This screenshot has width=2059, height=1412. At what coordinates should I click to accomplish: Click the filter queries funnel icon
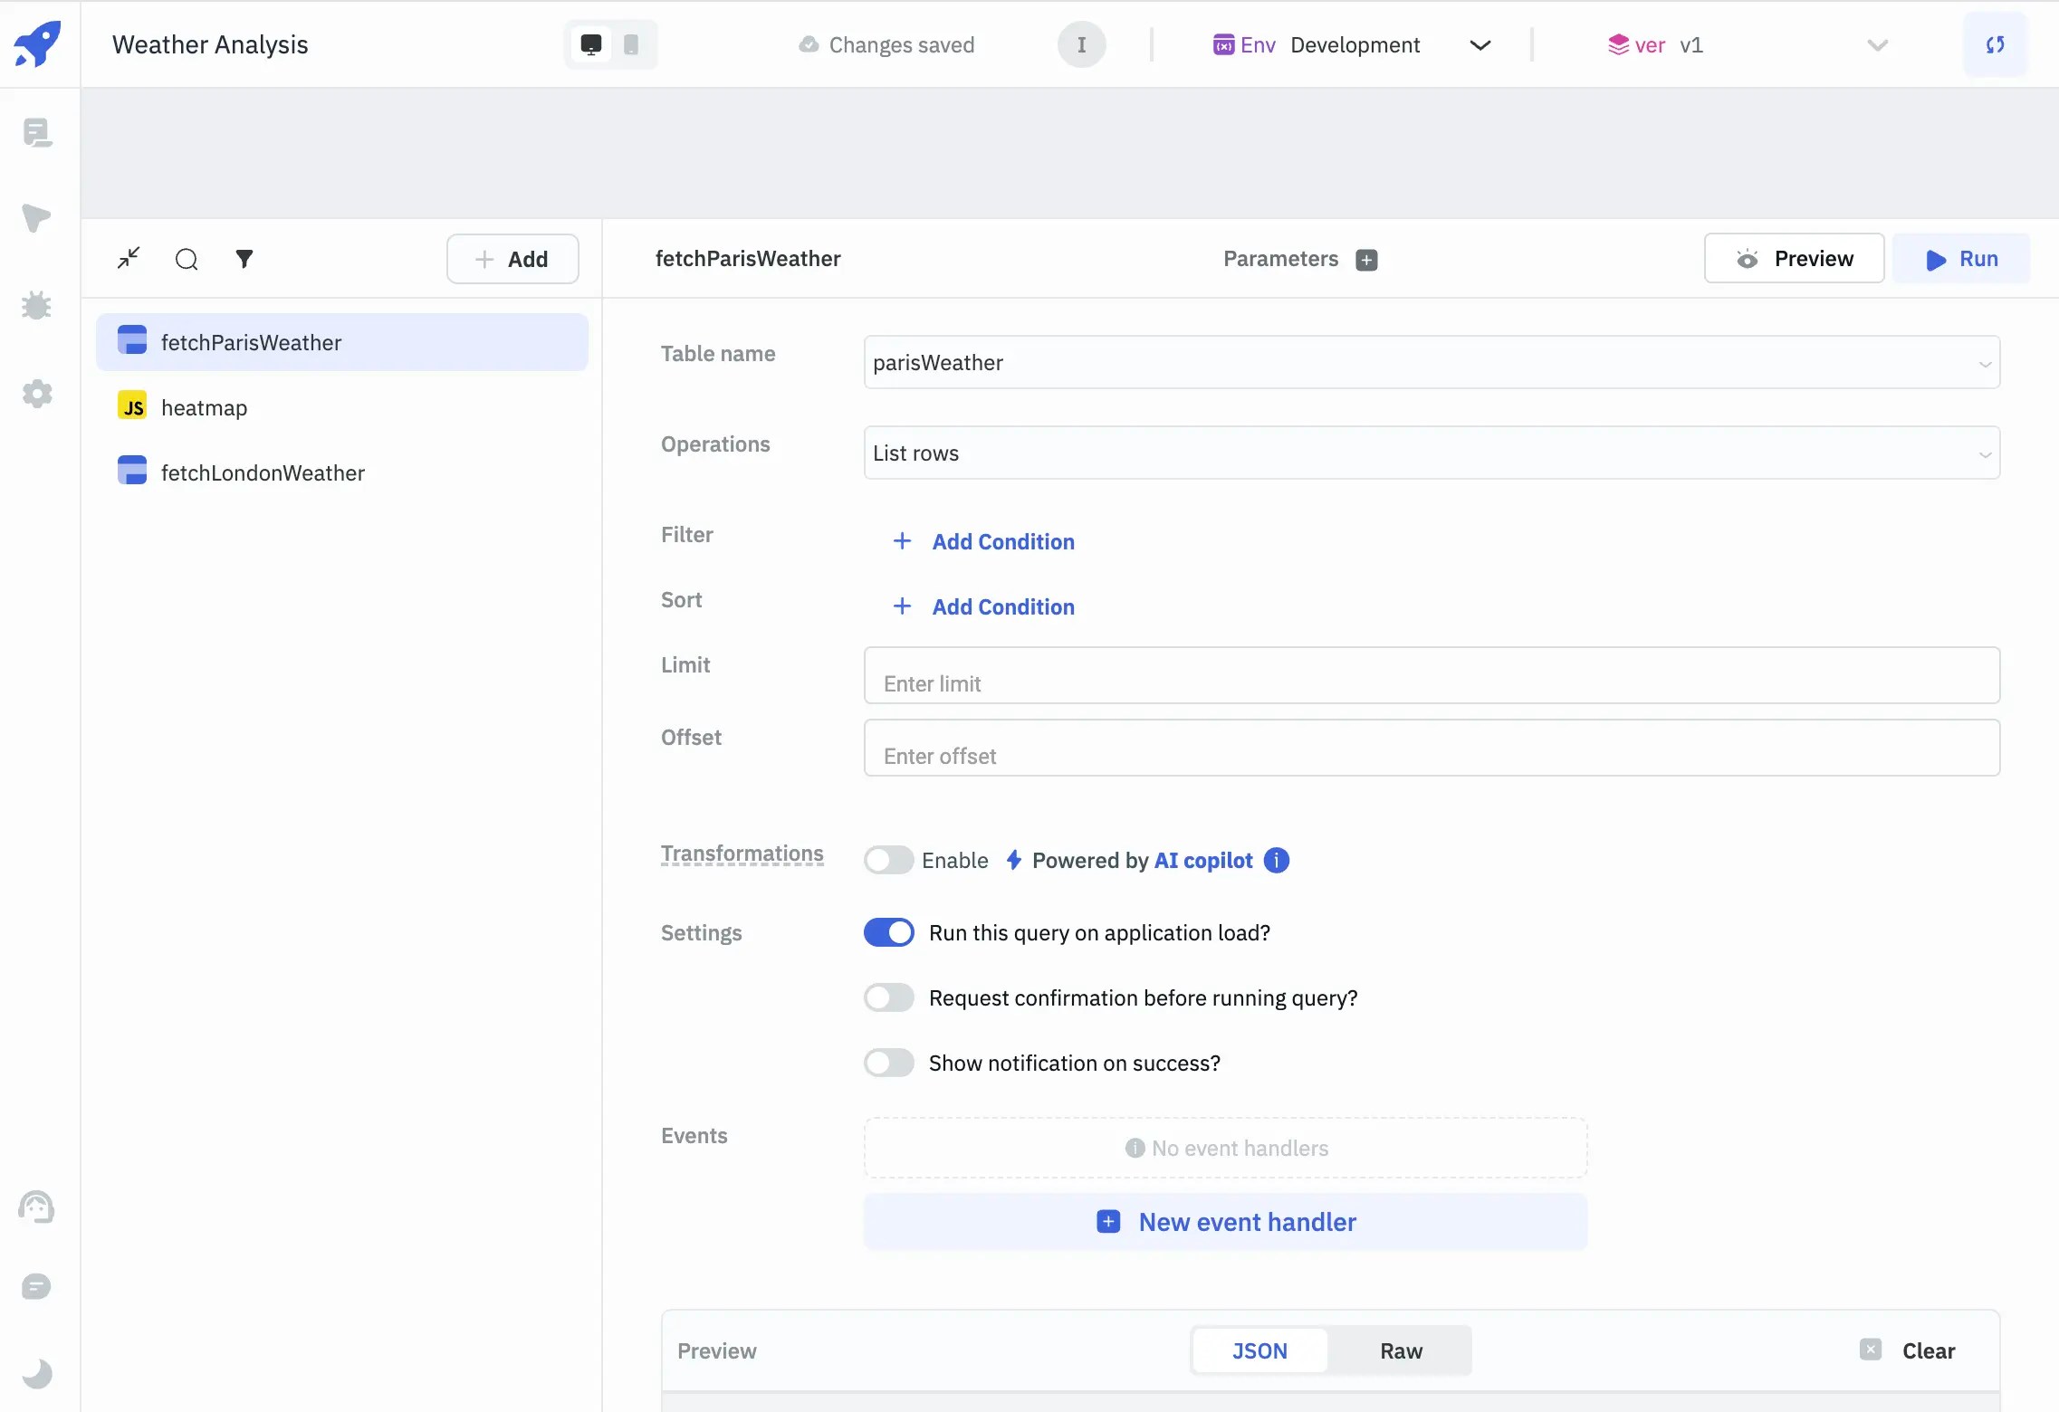point(244,260)
